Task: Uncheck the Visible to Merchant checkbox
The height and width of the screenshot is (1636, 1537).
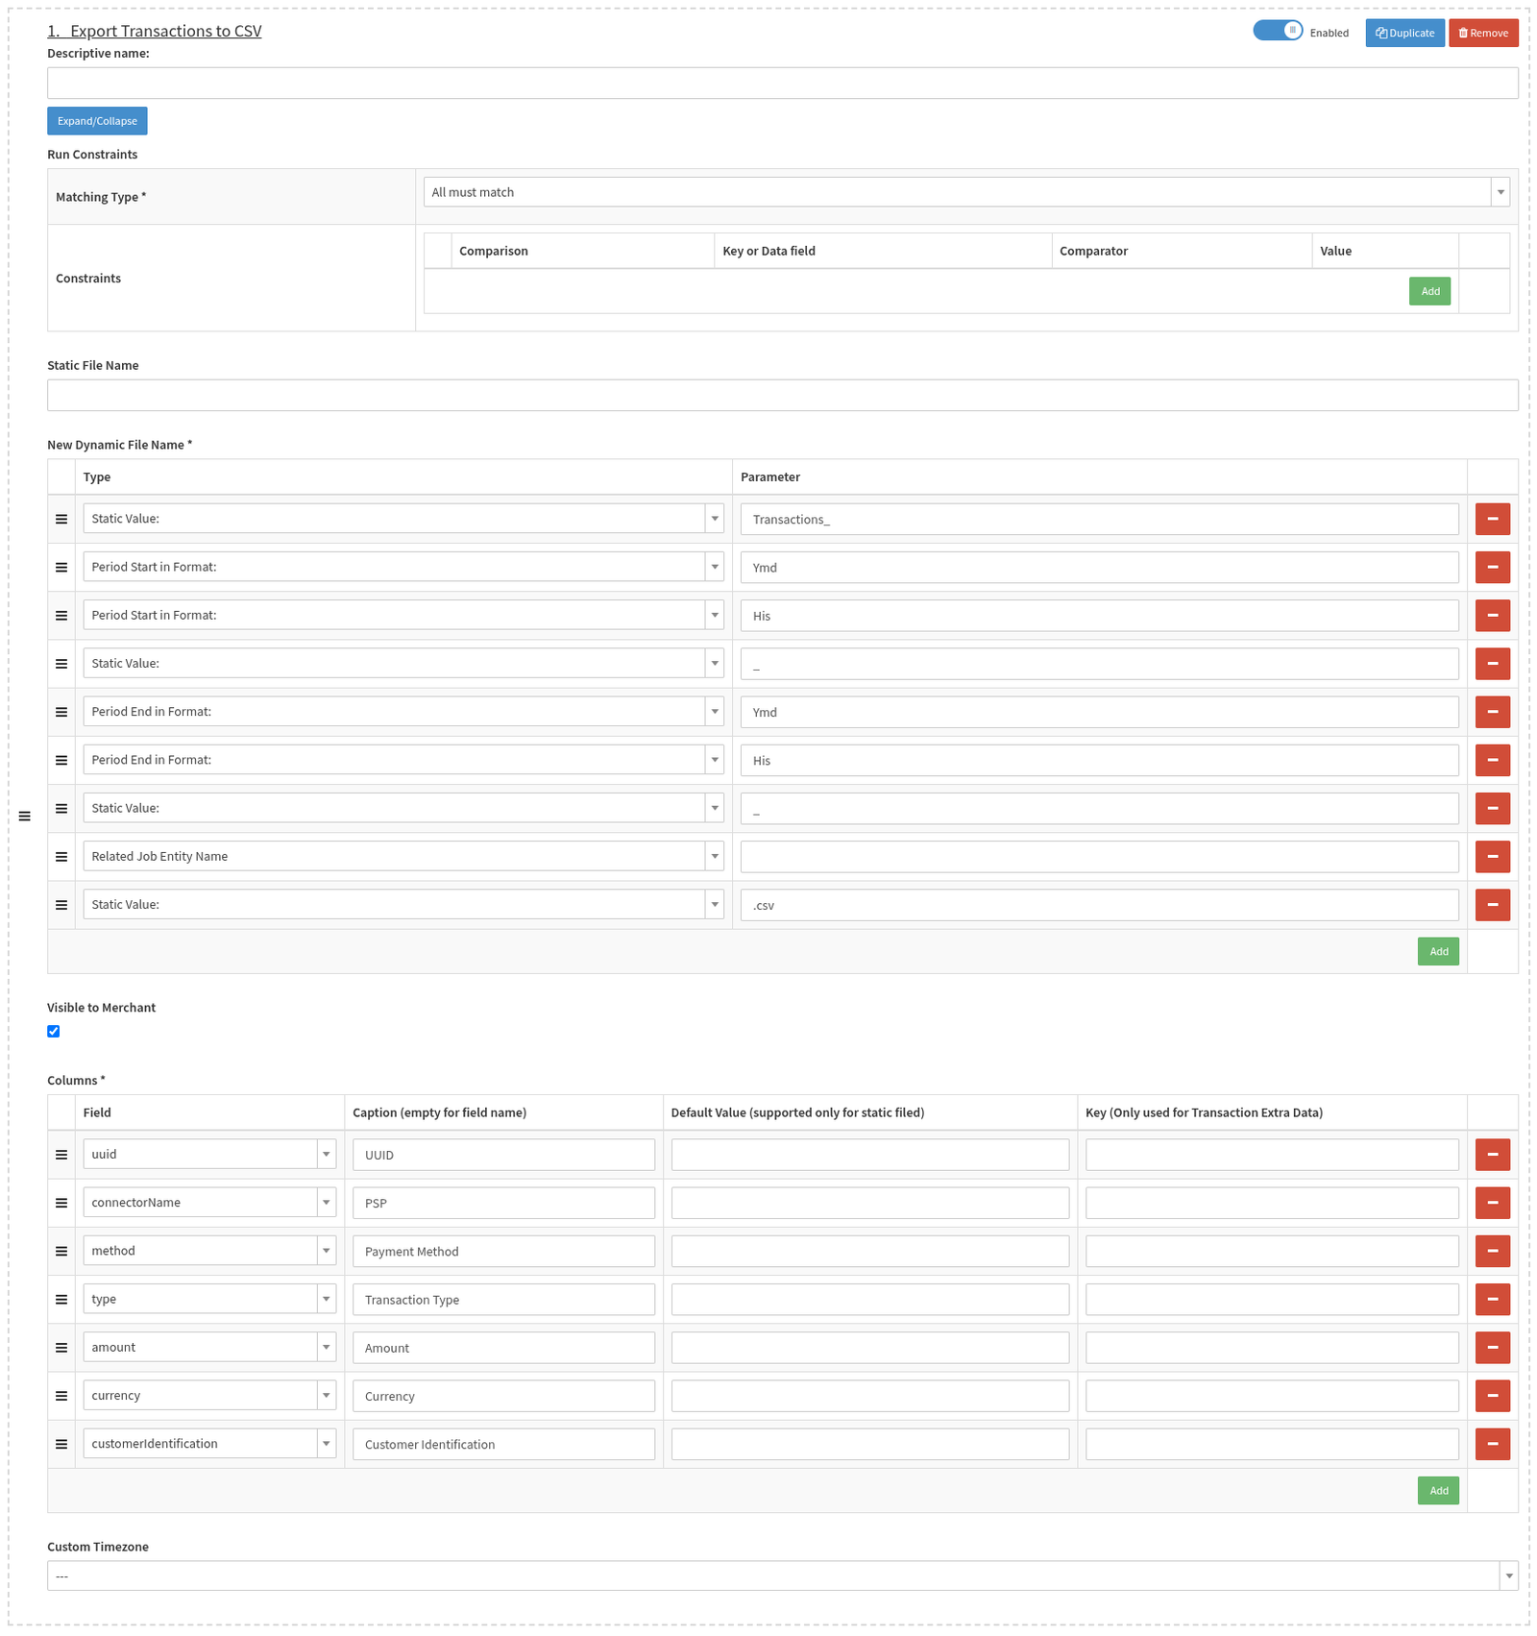Action: click(54, 1032)
